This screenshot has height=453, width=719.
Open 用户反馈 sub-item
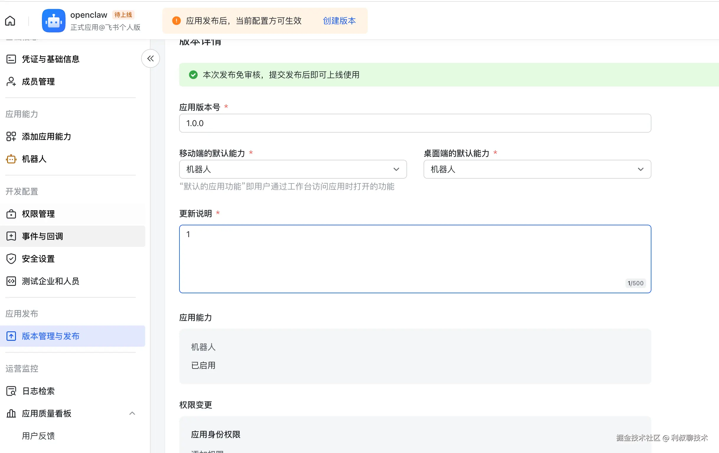point(38,436)
